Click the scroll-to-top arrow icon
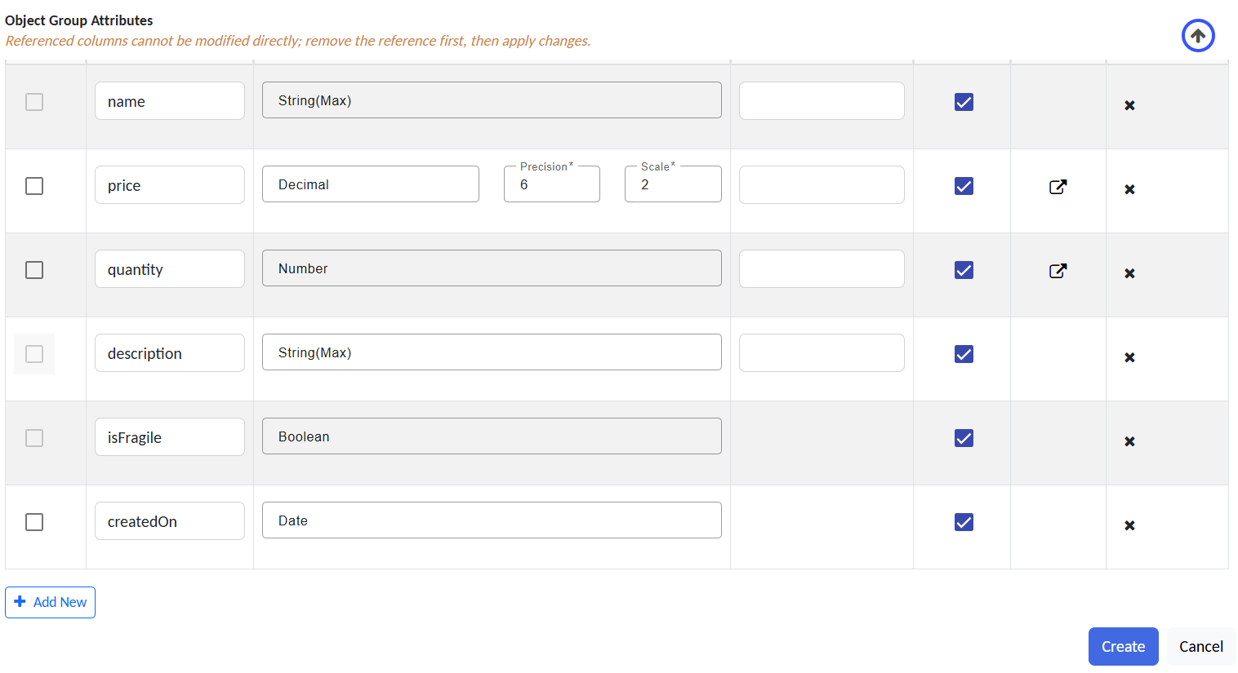Screen dimensions: 1238x673 tap(1197, 36)
